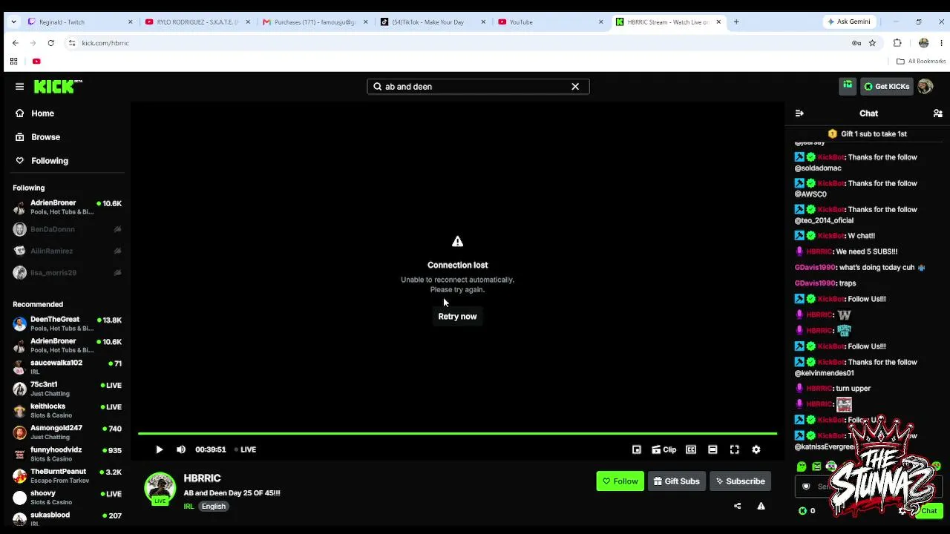Open keithlocks recommended channel

pos(67,411)
